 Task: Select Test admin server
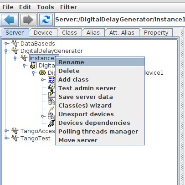100,88
